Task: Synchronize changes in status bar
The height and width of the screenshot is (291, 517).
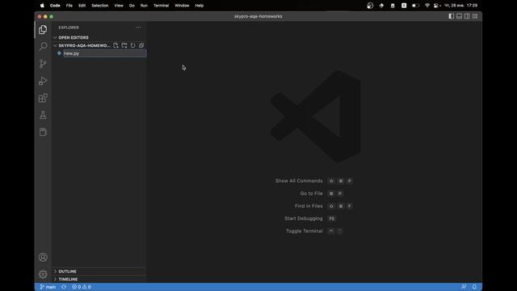Action: coord(64,287)
